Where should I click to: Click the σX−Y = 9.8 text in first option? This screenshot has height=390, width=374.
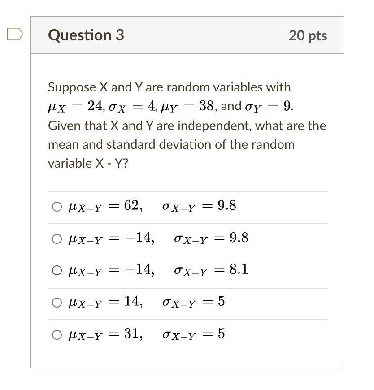199,207
